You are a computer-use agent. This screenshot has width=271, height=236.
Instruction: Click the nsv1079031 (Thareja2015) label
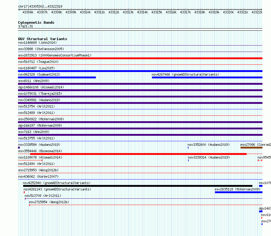click(40, 94)
